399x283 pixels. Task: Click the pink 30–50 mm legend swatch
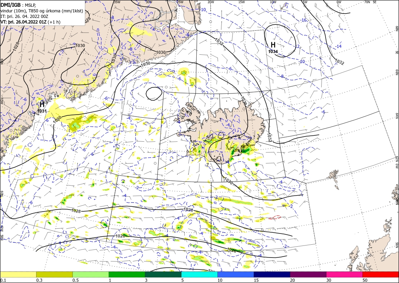(x=345, y=274)
